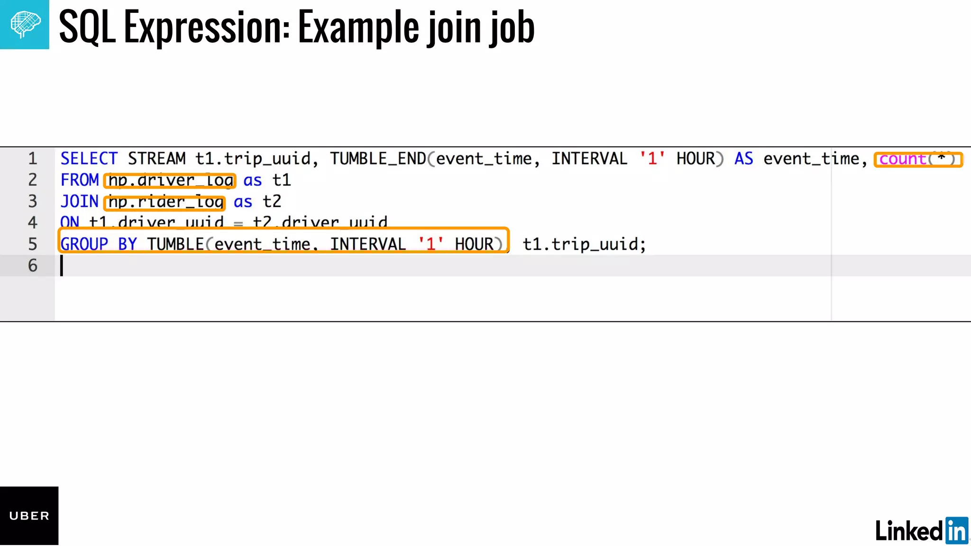The width and height of the screenshot is (971, 546).
Task: Click 't2.driver_uuid' on line 4
Action: point(320,222)
